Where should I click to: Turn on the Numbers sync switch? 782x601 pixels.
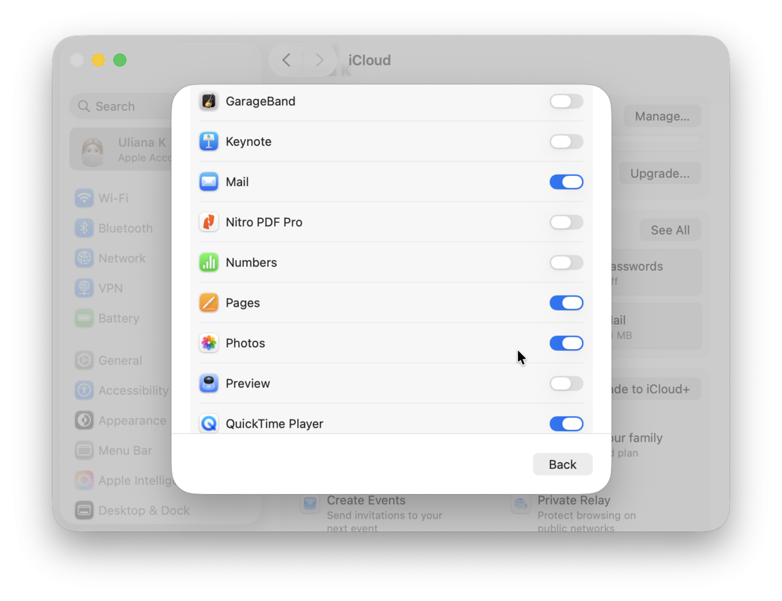point(566,262)
